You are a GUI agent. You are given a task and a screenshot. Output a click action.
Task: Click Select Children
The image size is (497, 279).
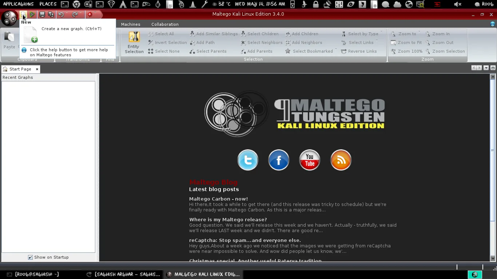(260, 34)
